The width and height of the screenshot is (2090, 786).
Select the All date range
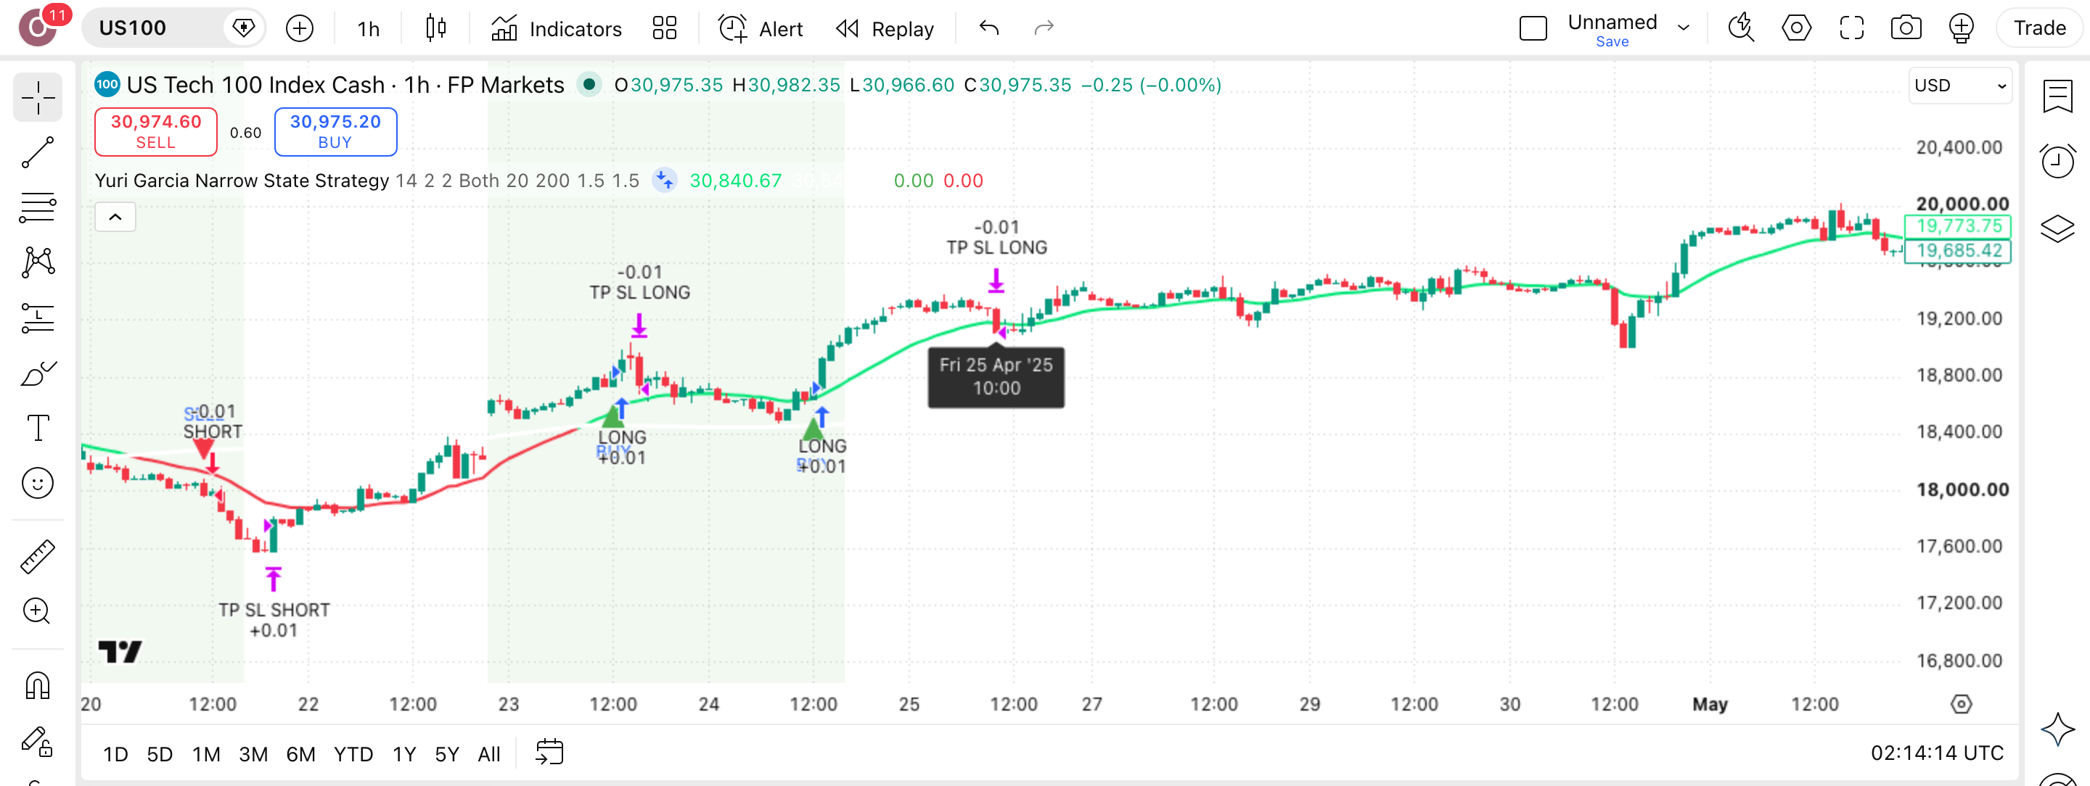(489, 754)
